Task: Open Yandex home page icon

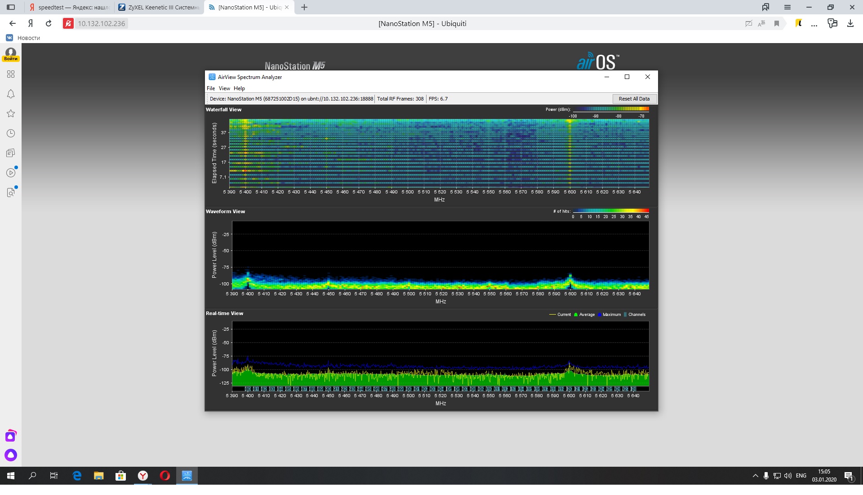Action: [31, 23]
